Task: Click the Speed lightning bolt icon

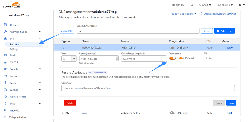Action: coord(6,83)
